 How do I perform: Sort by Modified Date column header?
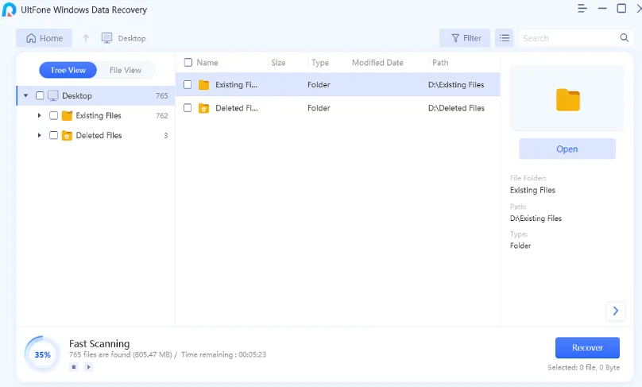point(377,63)
